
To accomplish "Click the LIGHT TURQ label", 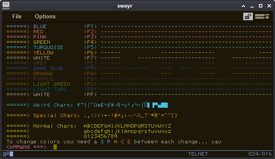I will (x=50, y=89).
